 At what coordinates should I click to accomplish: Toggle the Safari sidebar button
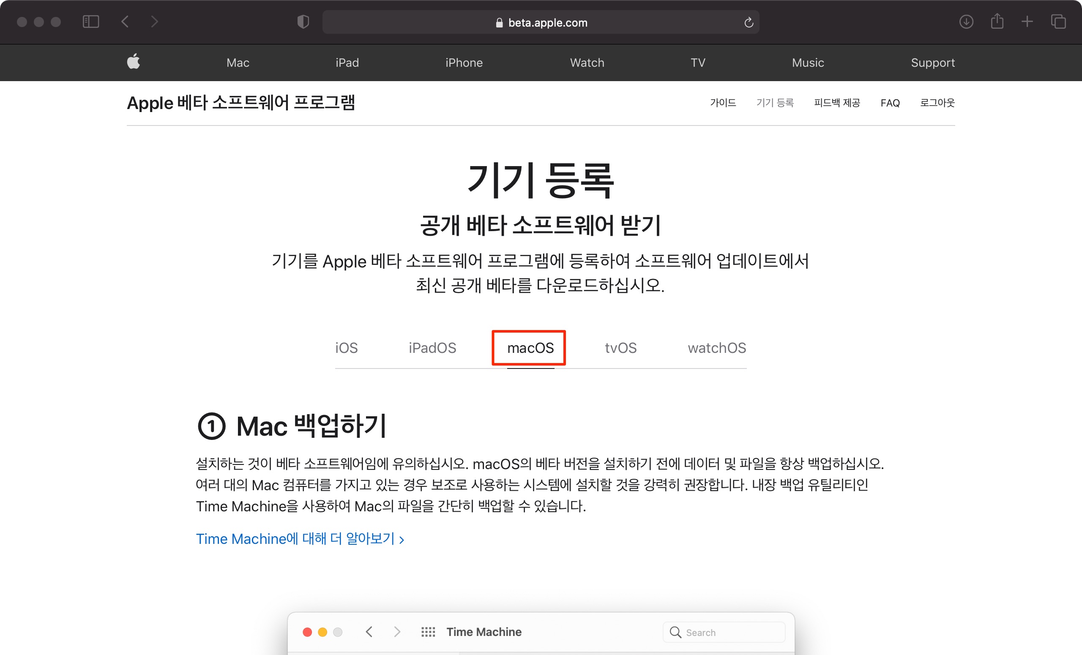tap(91, 22)
